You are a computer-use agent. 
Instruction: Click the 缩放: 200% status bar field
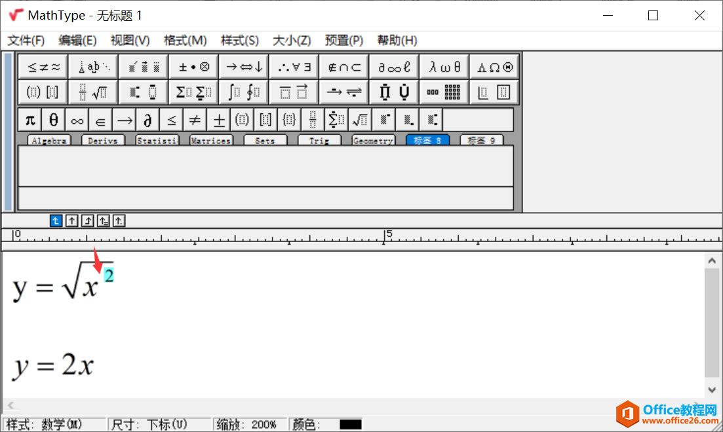point(250,424)
